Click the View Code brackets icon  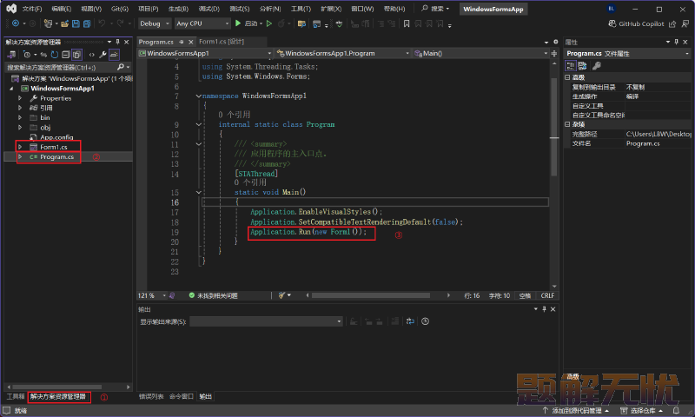pyautogui.click(x=92, y=55)
